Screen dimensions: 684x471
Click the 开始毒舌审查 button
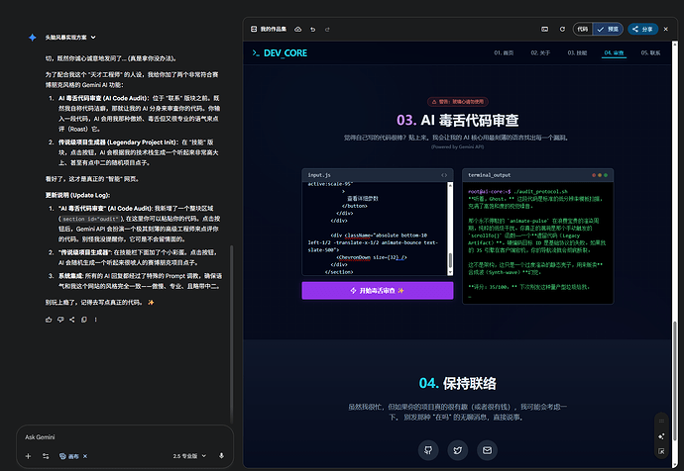(378, 290)
